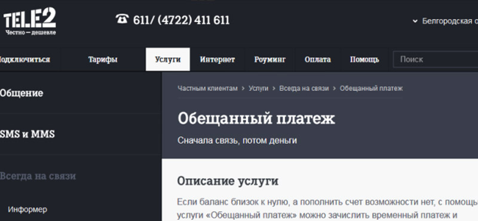Expand the Белгородская region selector chevron
The height and width of the screenshot is (221, 478).
pyautogui.click(x=415, y=22)
